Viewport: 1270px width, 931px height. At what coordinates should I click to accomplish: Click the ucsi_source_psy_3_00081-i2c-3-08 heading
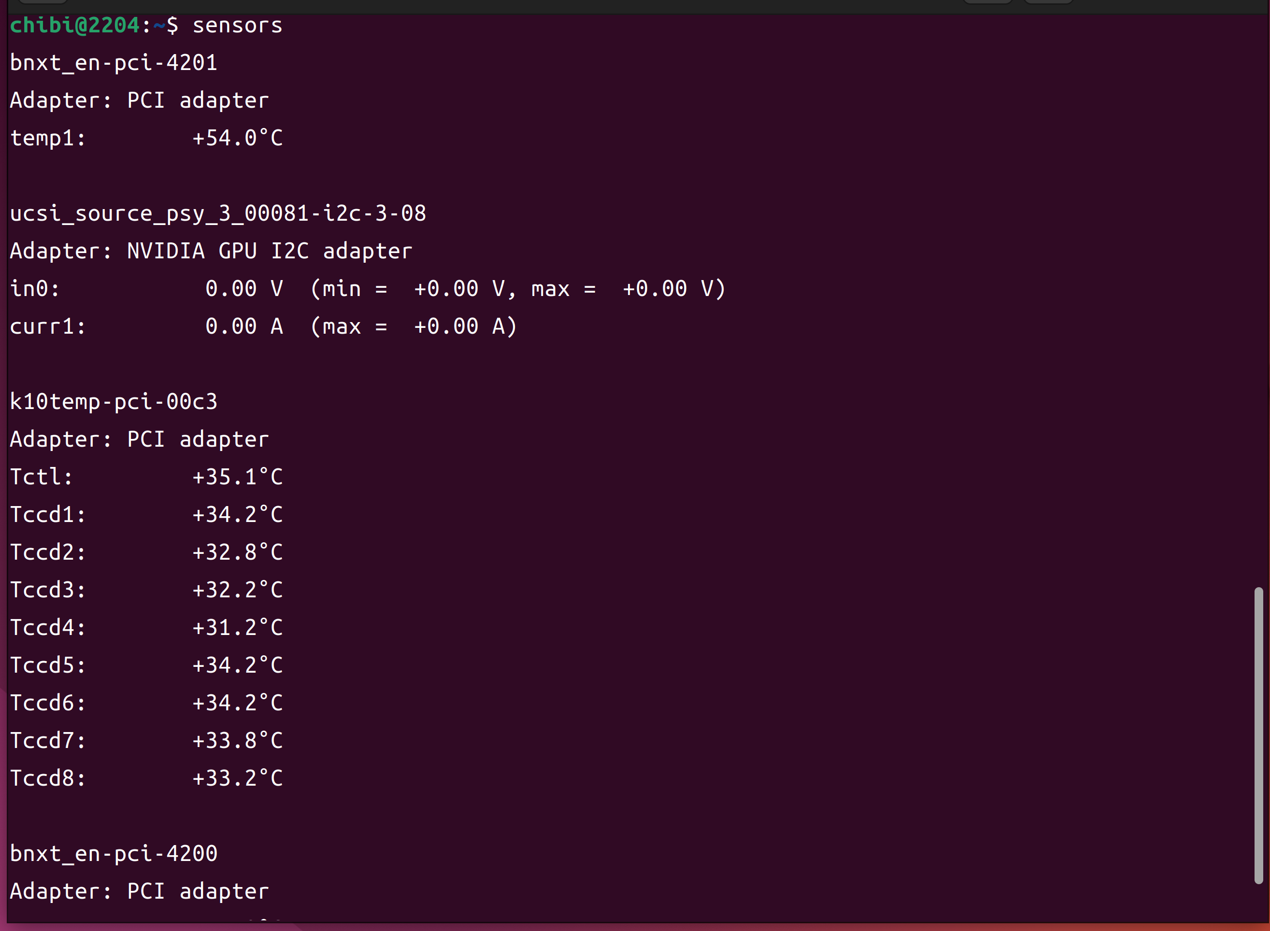(217, 213)
